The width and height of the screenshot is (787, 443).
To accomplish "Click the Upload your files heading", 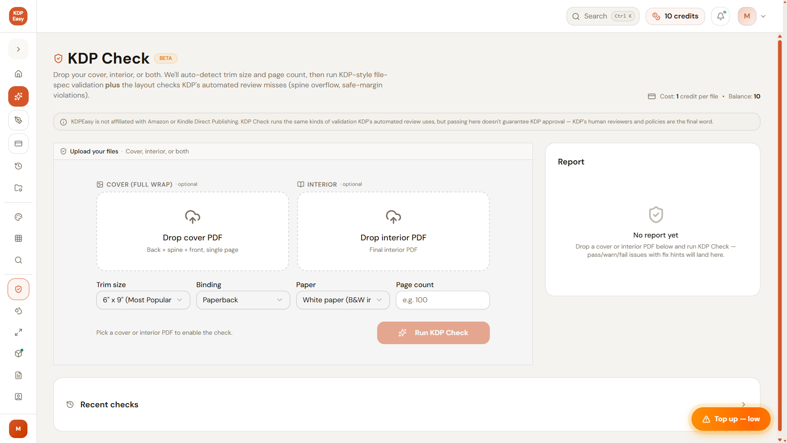I will click(x=94, y=151).
